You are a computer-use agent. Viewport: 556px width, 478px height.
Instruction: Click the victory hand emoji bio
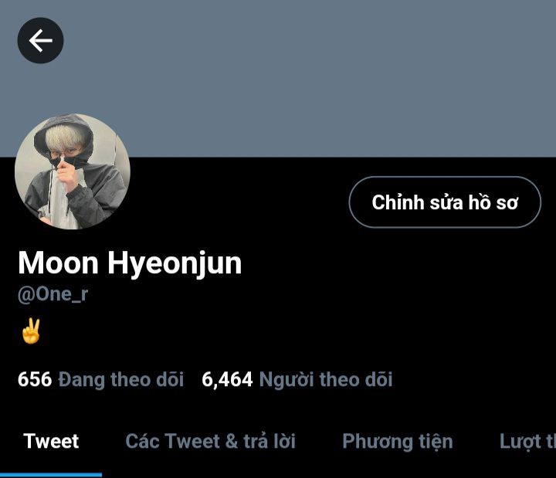(x=31, y=331)
